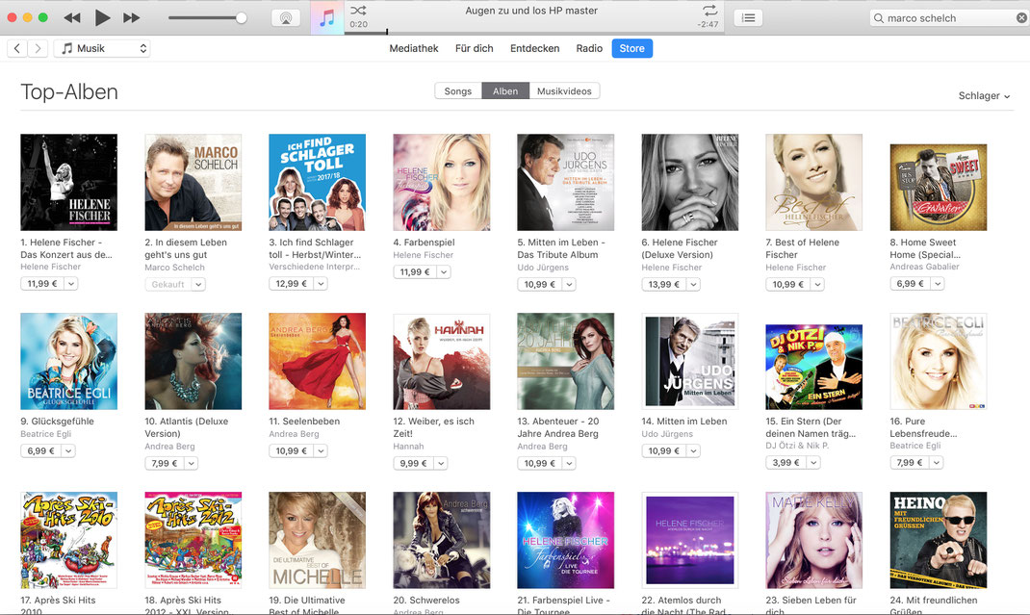Screen dimensions: 1030x615
Task: Buy Pure Lebensfreude for 7,99 €
Action: tap(910, 463)
